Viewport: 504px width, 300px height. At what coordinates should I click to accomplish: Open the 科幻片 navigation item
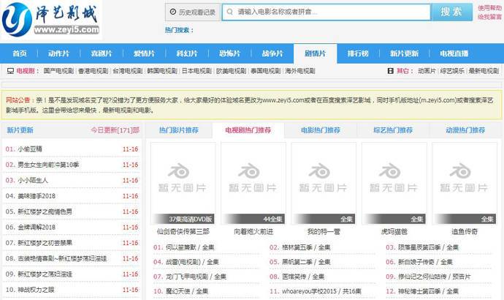[187, 53]
